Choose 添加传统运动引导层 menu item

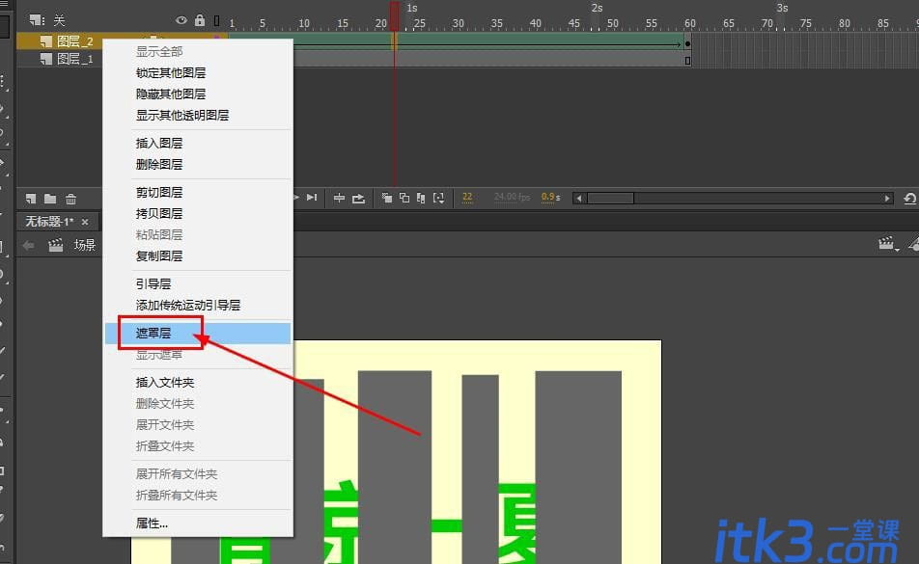(198, 306)
